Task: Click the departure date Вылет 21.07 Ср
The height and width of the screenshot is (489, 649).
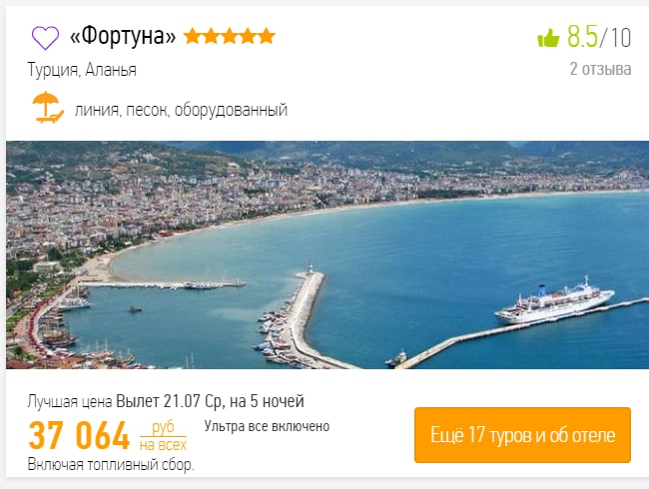Action: click(169, 401)
